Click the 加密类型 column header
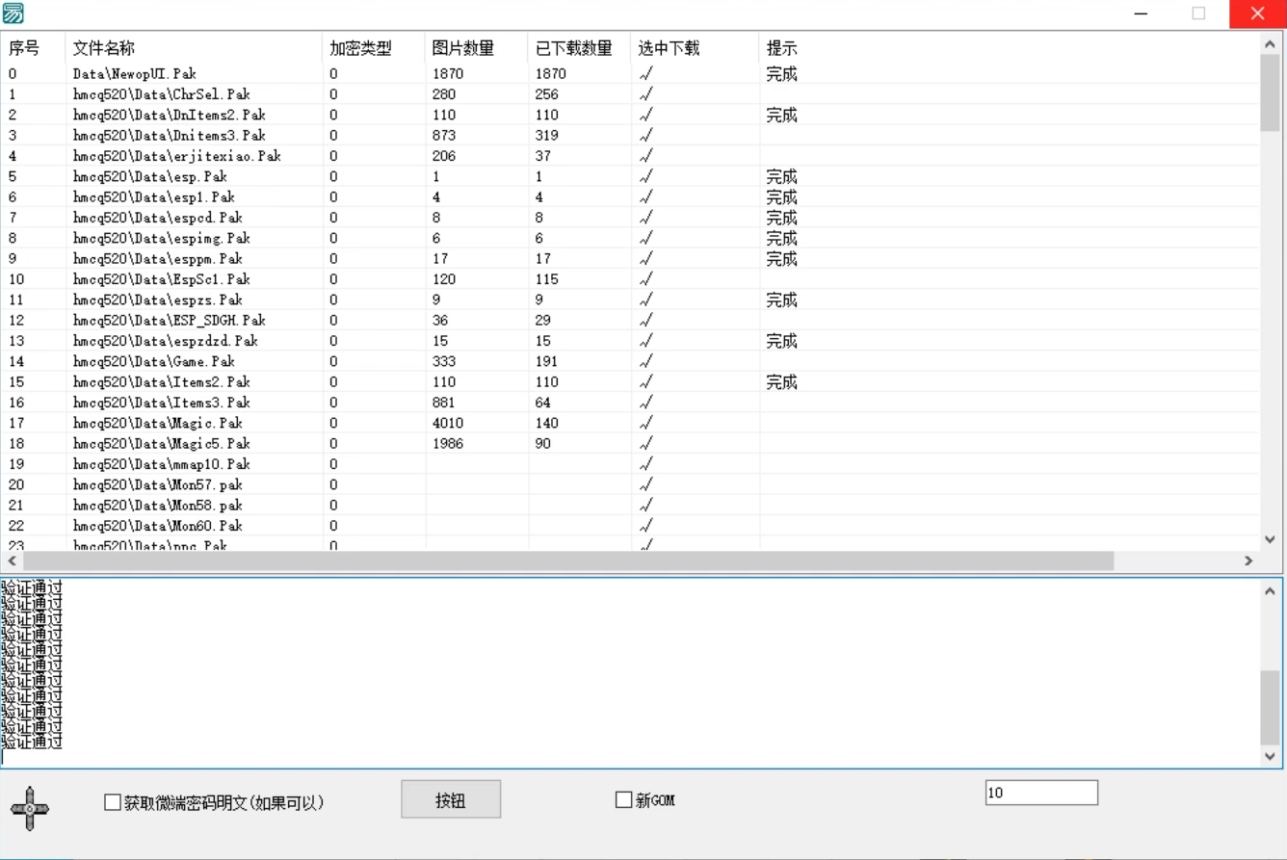 pos(374,48)
